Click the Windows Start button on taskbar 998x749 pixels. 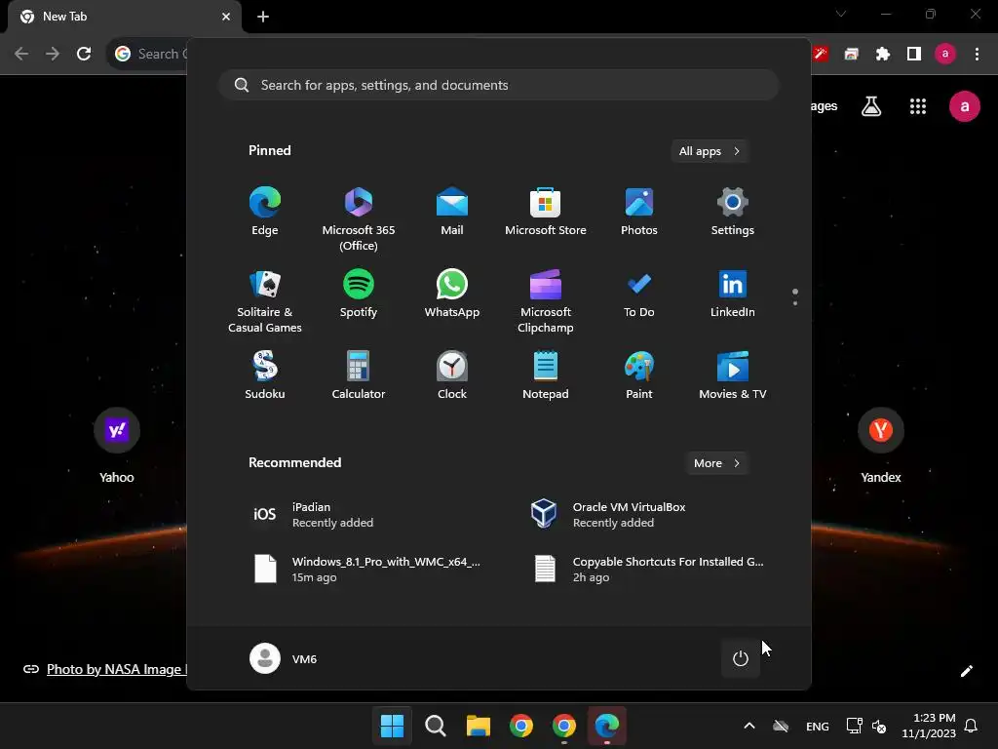click(392, 726)
